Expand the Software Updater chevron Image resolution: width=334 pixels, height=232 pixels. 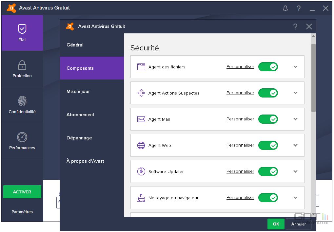pyautogui.click(x=295, y=171)
